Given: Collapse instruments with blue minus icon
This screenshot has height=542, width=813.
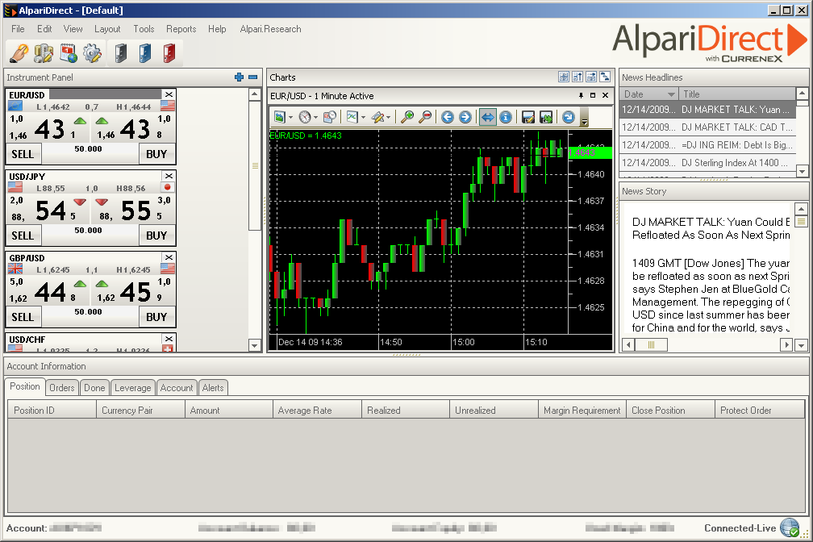Looking at the screenshot, I should click(x=252, y=77).
